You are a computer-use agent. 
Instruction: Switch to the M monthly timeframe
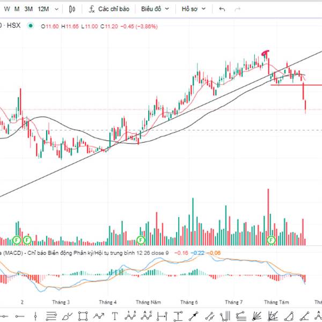[x=17, y=9]
